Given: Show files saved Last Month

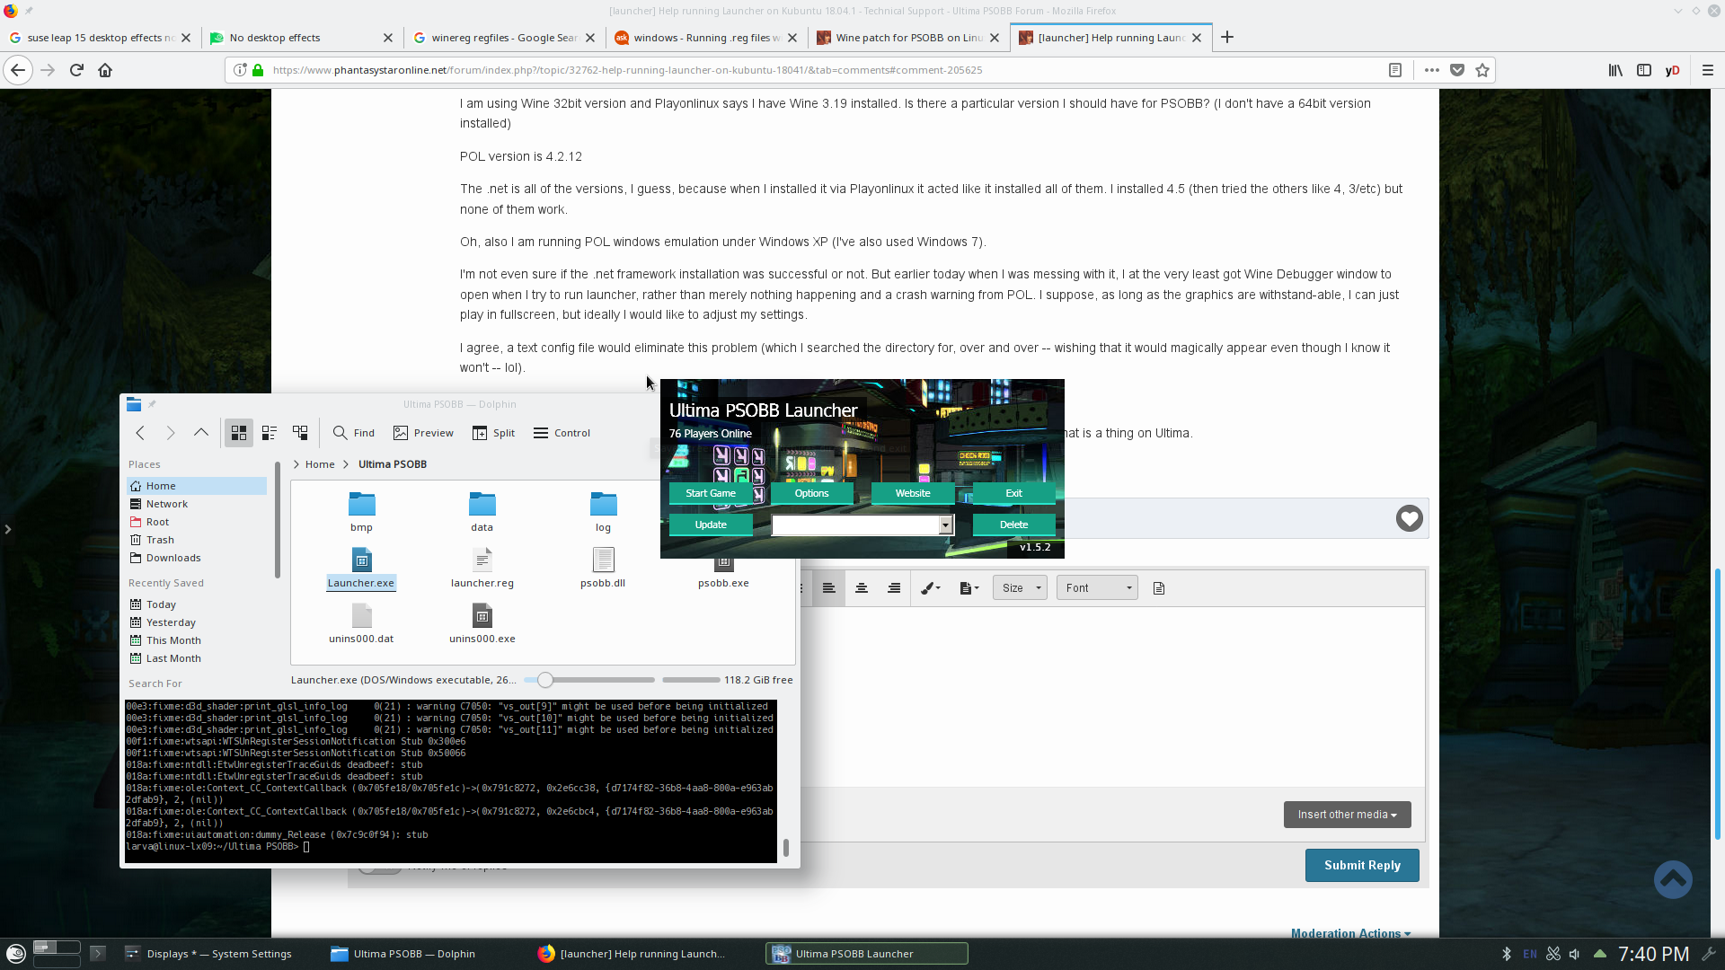Looking at the screenshot, I should [x=197, y=658].
